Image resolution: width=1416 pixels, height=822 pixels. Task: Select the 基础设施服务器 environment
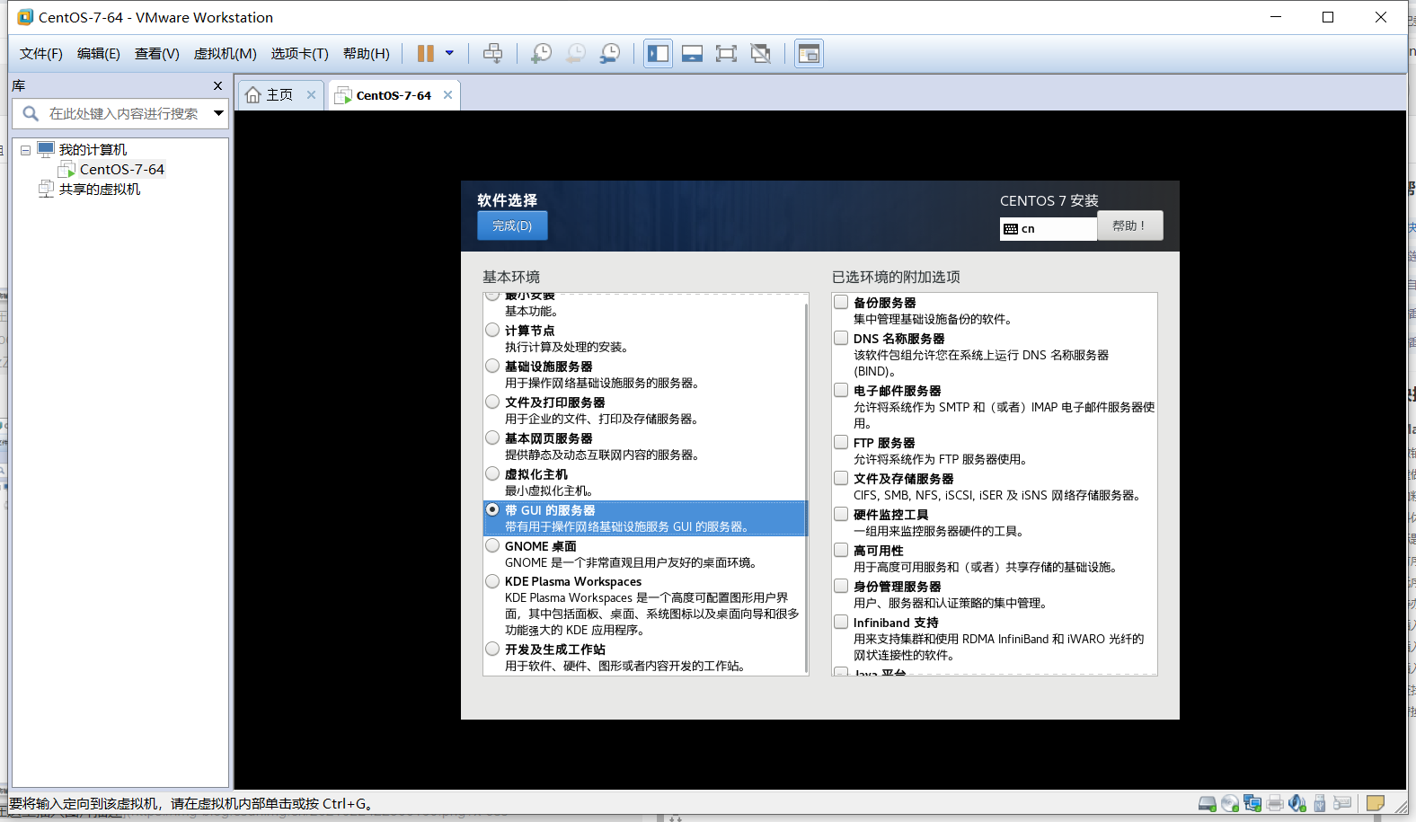(x=492, y=366)
